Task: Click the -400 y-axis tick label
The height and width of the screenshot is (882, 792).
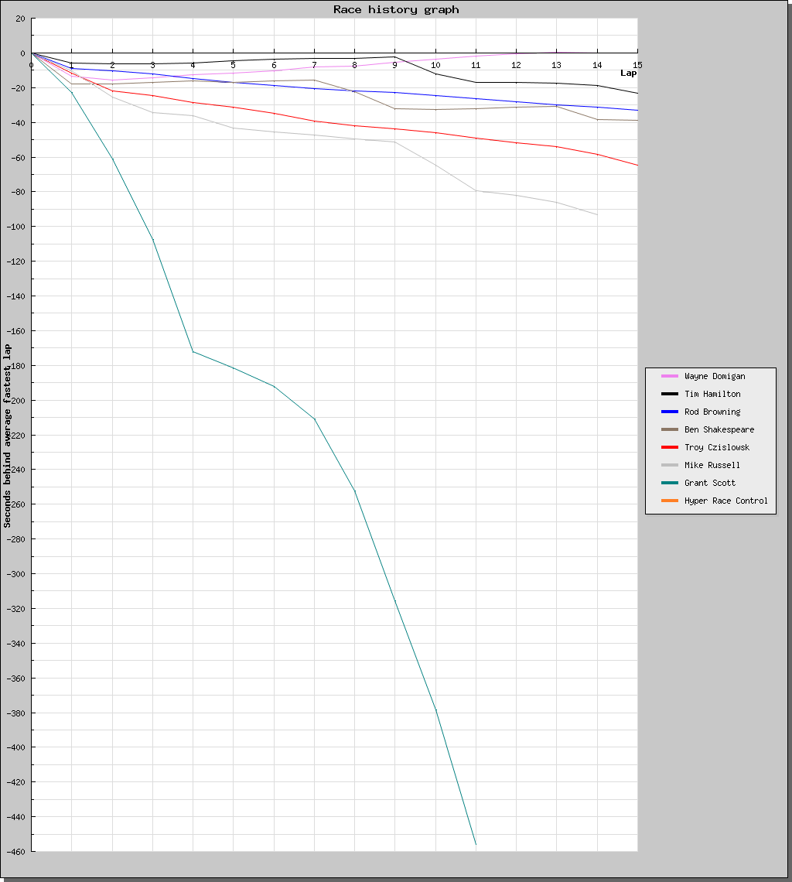Action: pyautogui.click(x=15, y=747)
